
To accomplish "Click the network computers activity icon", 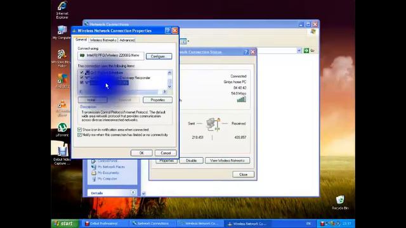I will click(213, 124).
